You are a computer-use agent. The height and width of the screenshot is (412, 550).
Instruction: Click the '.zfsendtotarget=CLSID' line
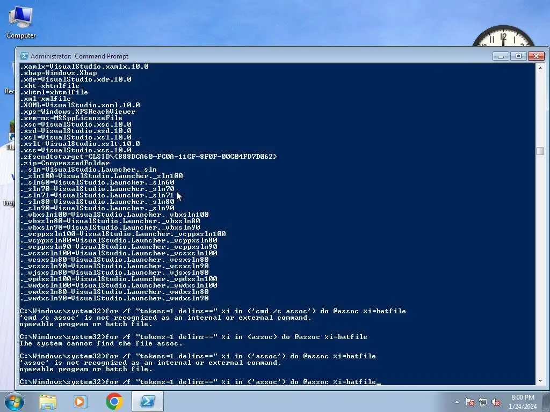[148, 157]
